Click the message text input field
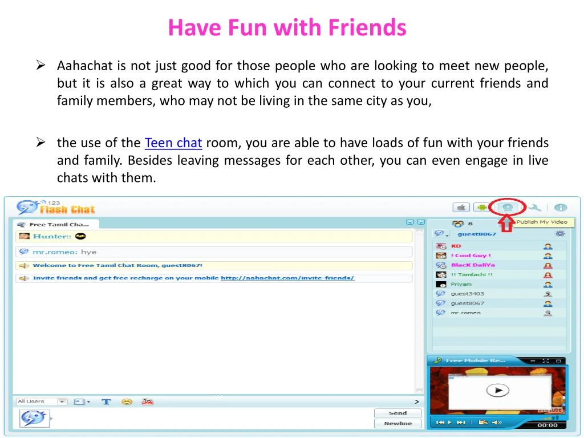584x438 pixels. (212, 418)
